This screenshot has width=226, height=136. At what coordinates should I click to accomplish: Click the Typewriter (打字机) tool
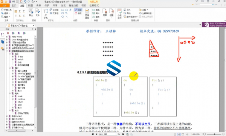46,14
